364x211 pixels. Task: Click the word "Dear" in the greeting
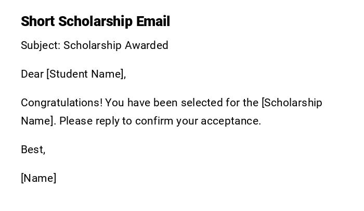click(32, 74)
